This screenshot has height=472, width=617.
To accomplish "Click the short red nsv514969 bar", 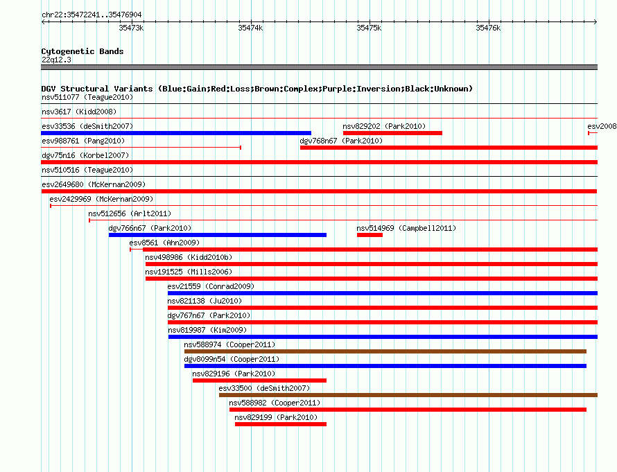I will (x=370, y=235).
